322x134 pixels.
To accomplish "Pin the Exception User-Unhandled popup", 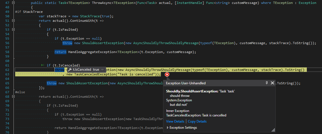I will coord(267,83).
